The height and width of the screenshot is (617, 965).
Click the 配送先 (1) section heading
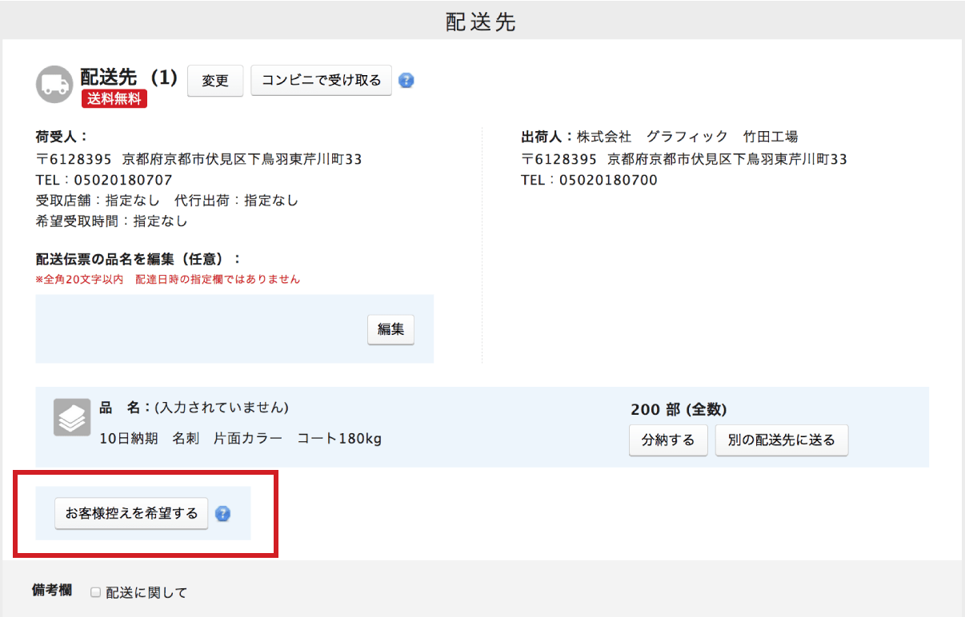(x=128, y=78)
